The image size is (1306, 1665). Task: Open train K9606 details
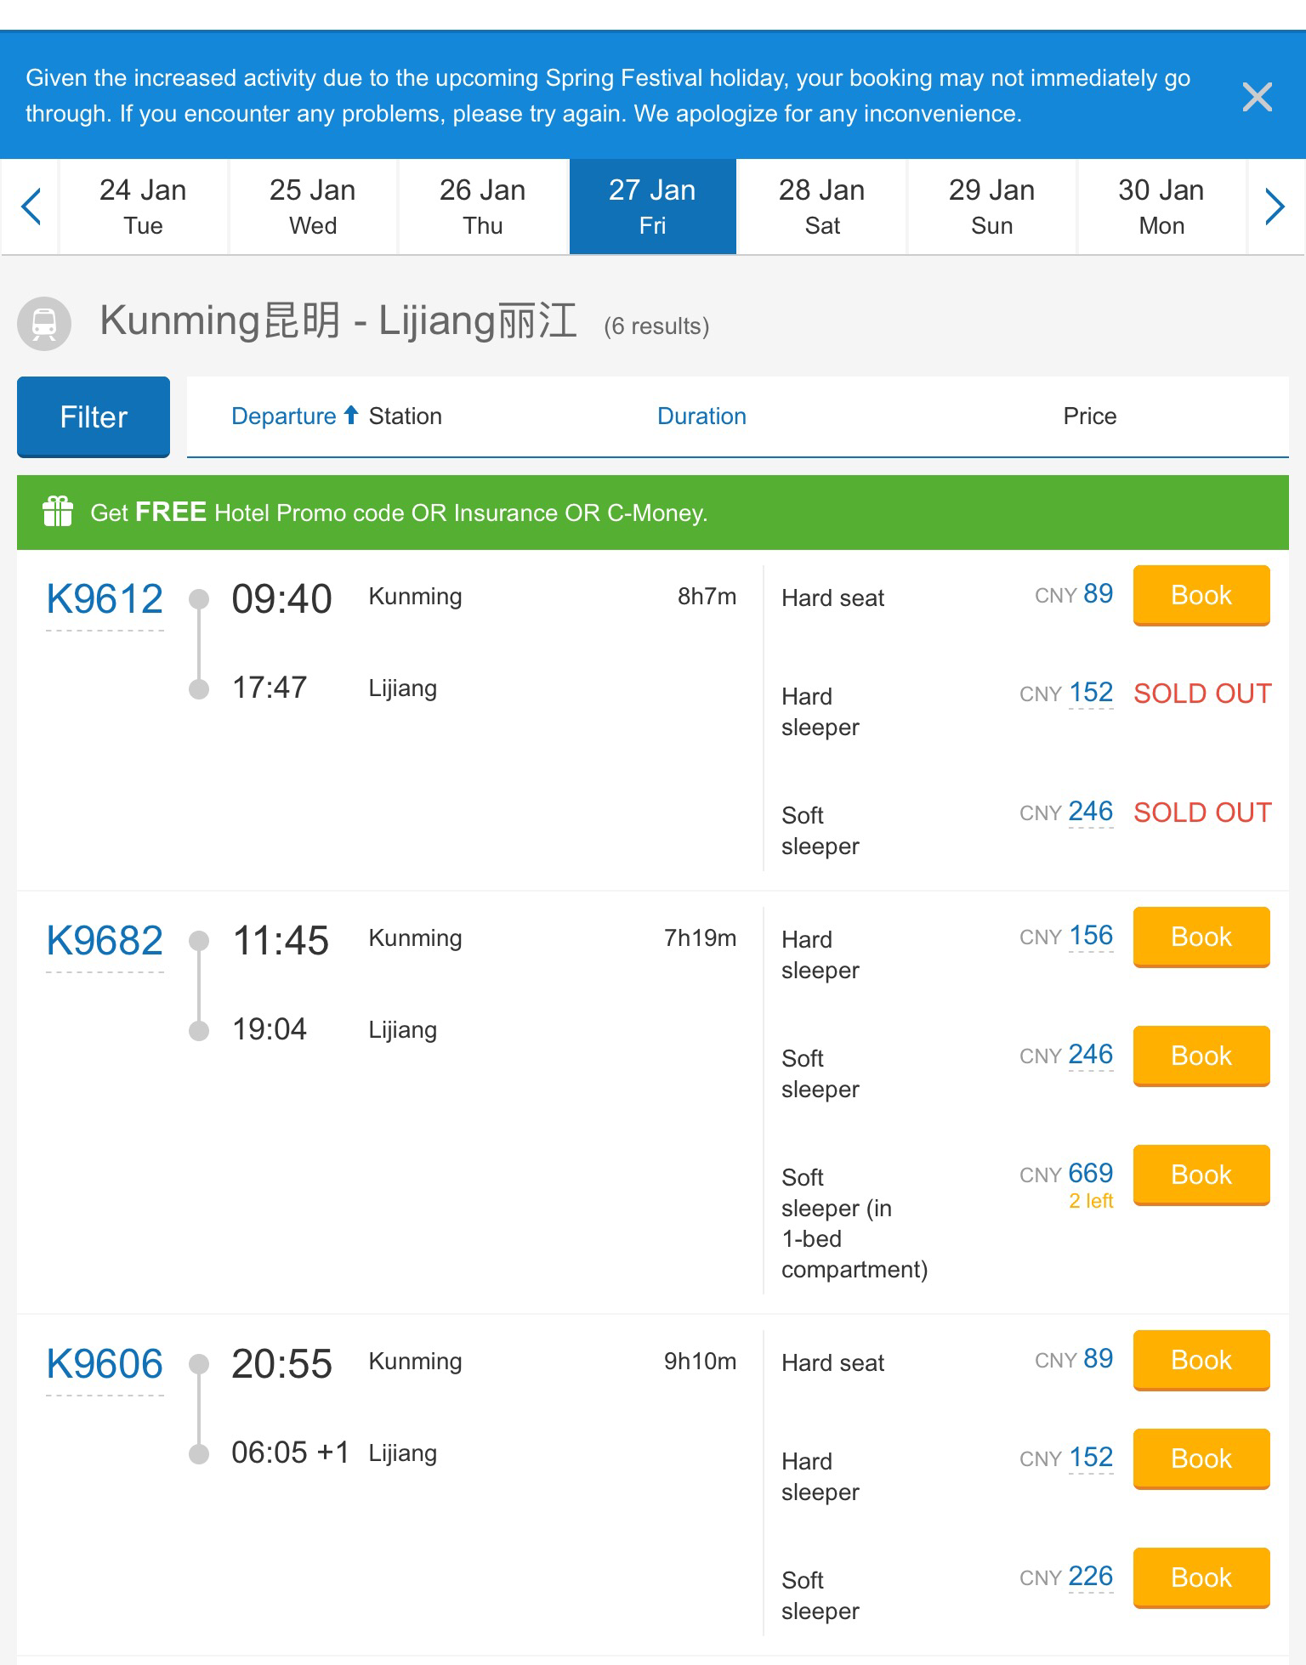tap(105, 1364)
